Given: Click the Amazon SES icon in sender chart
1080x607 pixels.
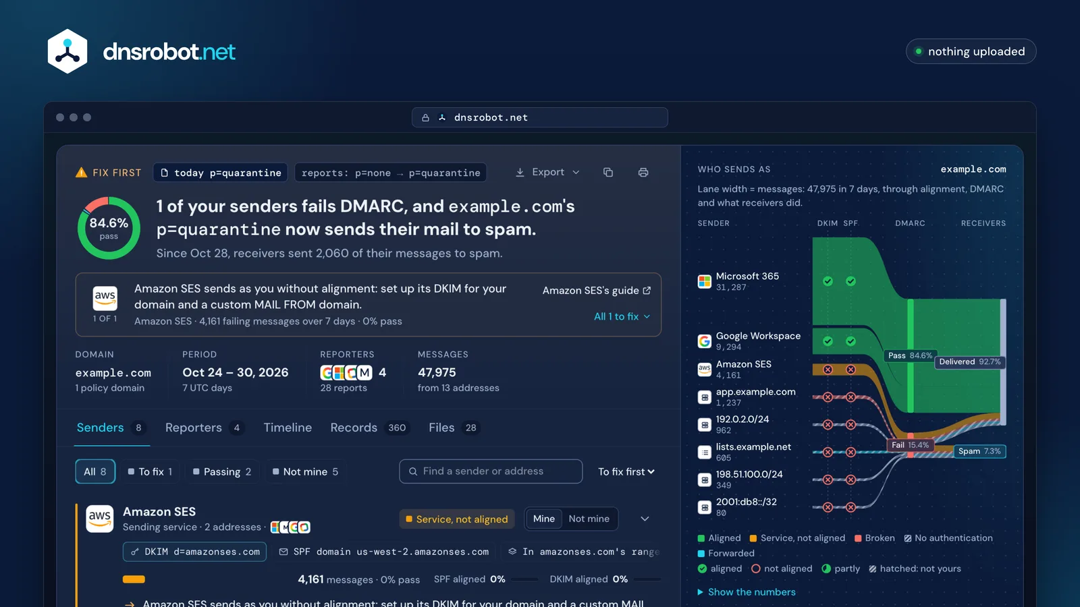Looking at the screenshot, I should [705, 369].
